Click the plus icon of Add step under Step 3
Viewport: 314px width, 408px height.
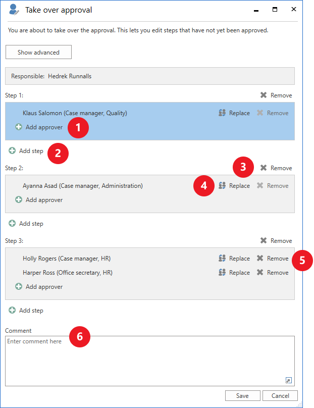pyautogui.click(x=12, y=310)
